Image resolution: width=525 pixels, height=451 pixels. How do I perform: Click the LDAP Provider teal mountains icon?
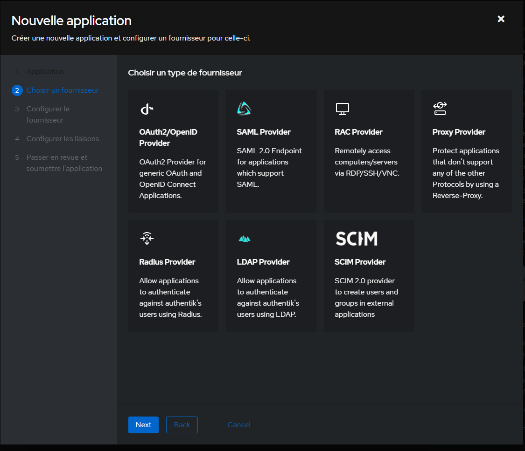(245, 239)
